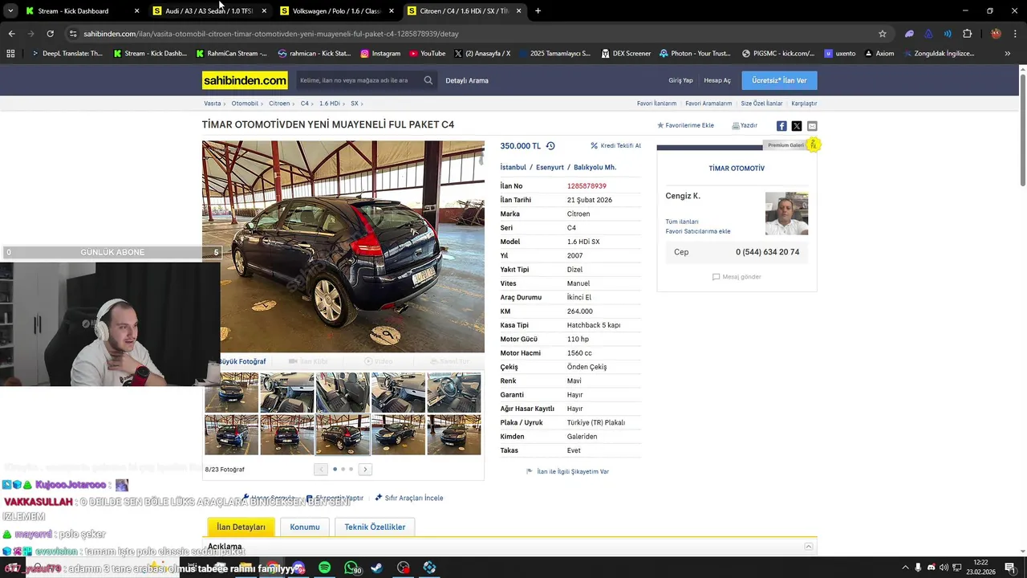The height and width of the screenshot is (578, 1027).
Task: Click the sahibinden.com logo
Action: 245,80
